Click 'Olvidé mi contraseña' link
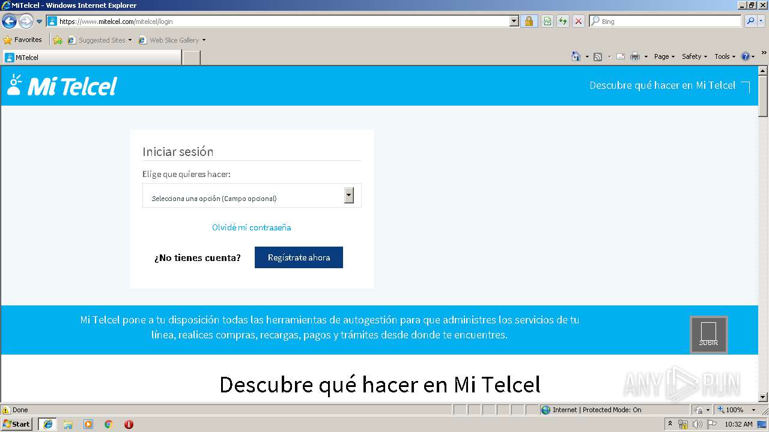This screenshot has width=769, height=432. coord(251,227)
